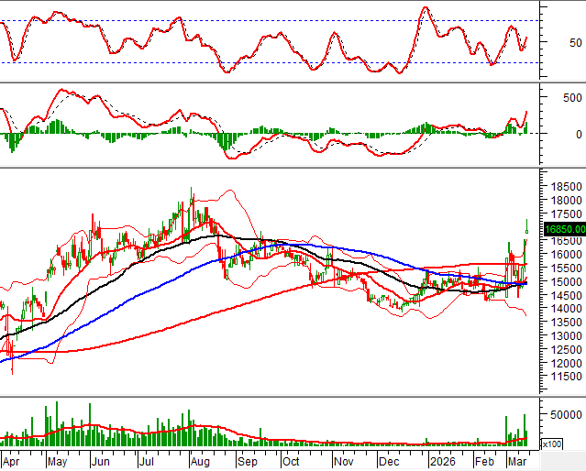Click the oscillator peak near the 2026 marker
Viewport: 586px width, 471px height.
[425, 8]
